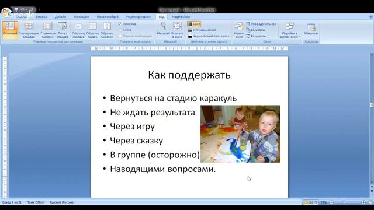Click bullet Через сказку
374x210 pixels.
136,141
